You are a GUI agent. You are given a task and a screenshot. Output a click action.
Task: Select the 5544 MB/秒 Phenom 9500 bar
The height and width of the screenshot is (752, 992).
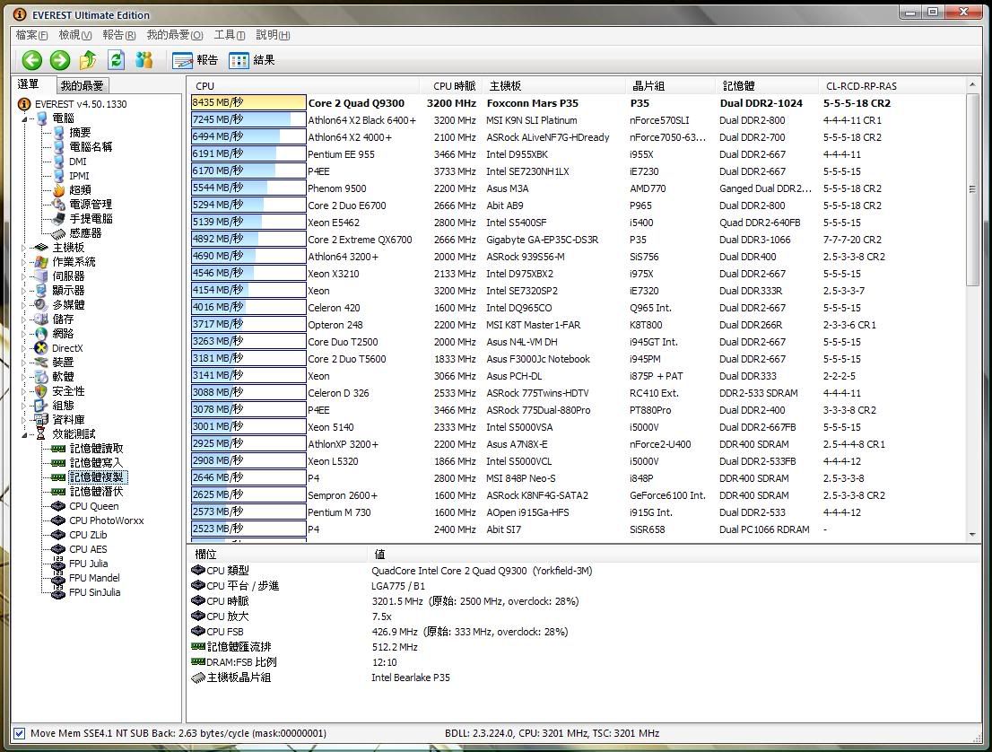(248, 188)
